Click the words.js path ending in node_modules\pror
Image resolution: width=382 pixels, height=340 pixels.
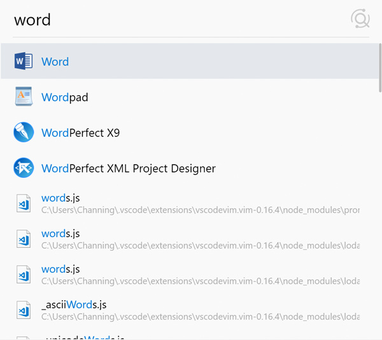201,210
